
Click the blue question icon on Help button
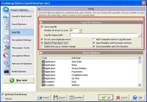tap(135, 97)
